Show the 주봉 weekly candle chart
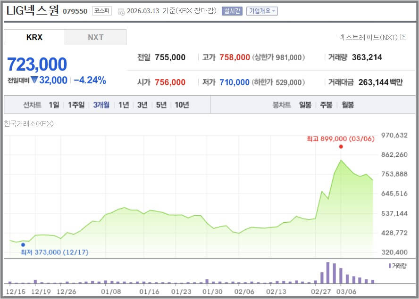Image resolution: width=419 pixels, height=299 pixels. pos(326,105)
